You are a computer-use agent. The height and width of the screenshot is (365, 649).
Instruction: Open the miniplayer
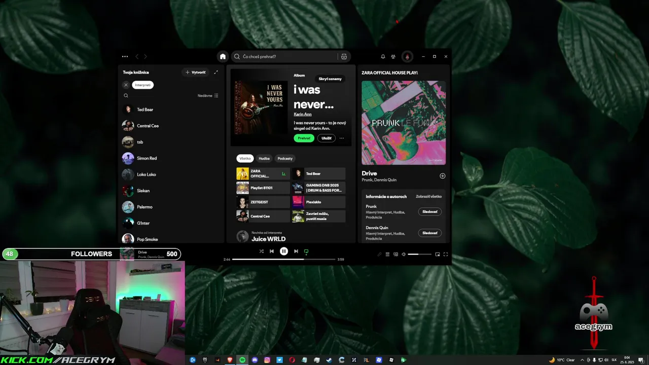coord(438,254)
